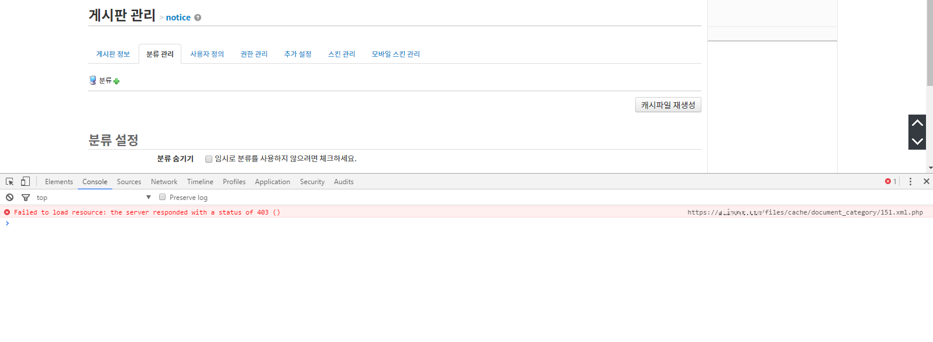The image size is (933, 342).
Task: Click the red error count indicator
Action: tap(890, 182)
